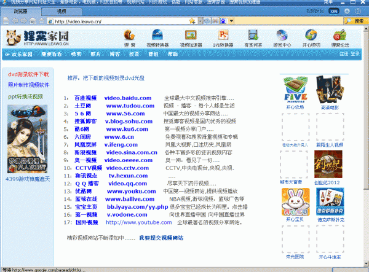Open the www.youku.com link
This screenshot has height=272, width=369.
point(132,191)
